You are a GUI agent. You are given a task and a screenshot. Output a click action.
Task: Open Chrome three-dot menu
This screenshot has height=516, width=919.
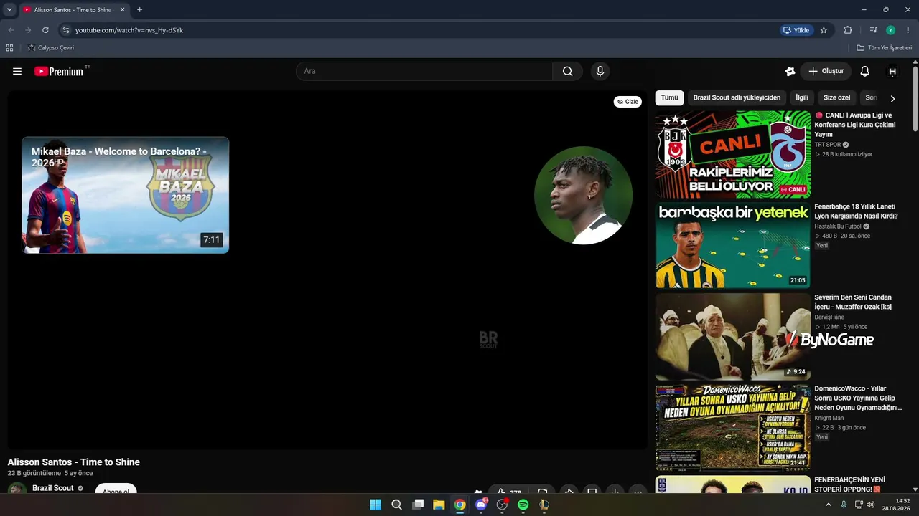908,30
